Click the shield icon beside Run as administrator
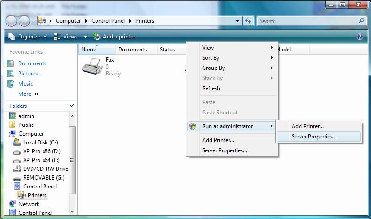Screen dimensions: 371x219 [x=192, y=126]
